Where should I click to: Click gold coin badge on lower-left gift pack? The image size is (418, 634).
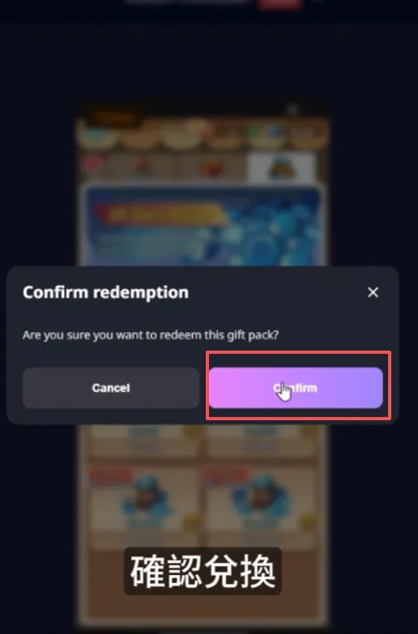[191, 521]
